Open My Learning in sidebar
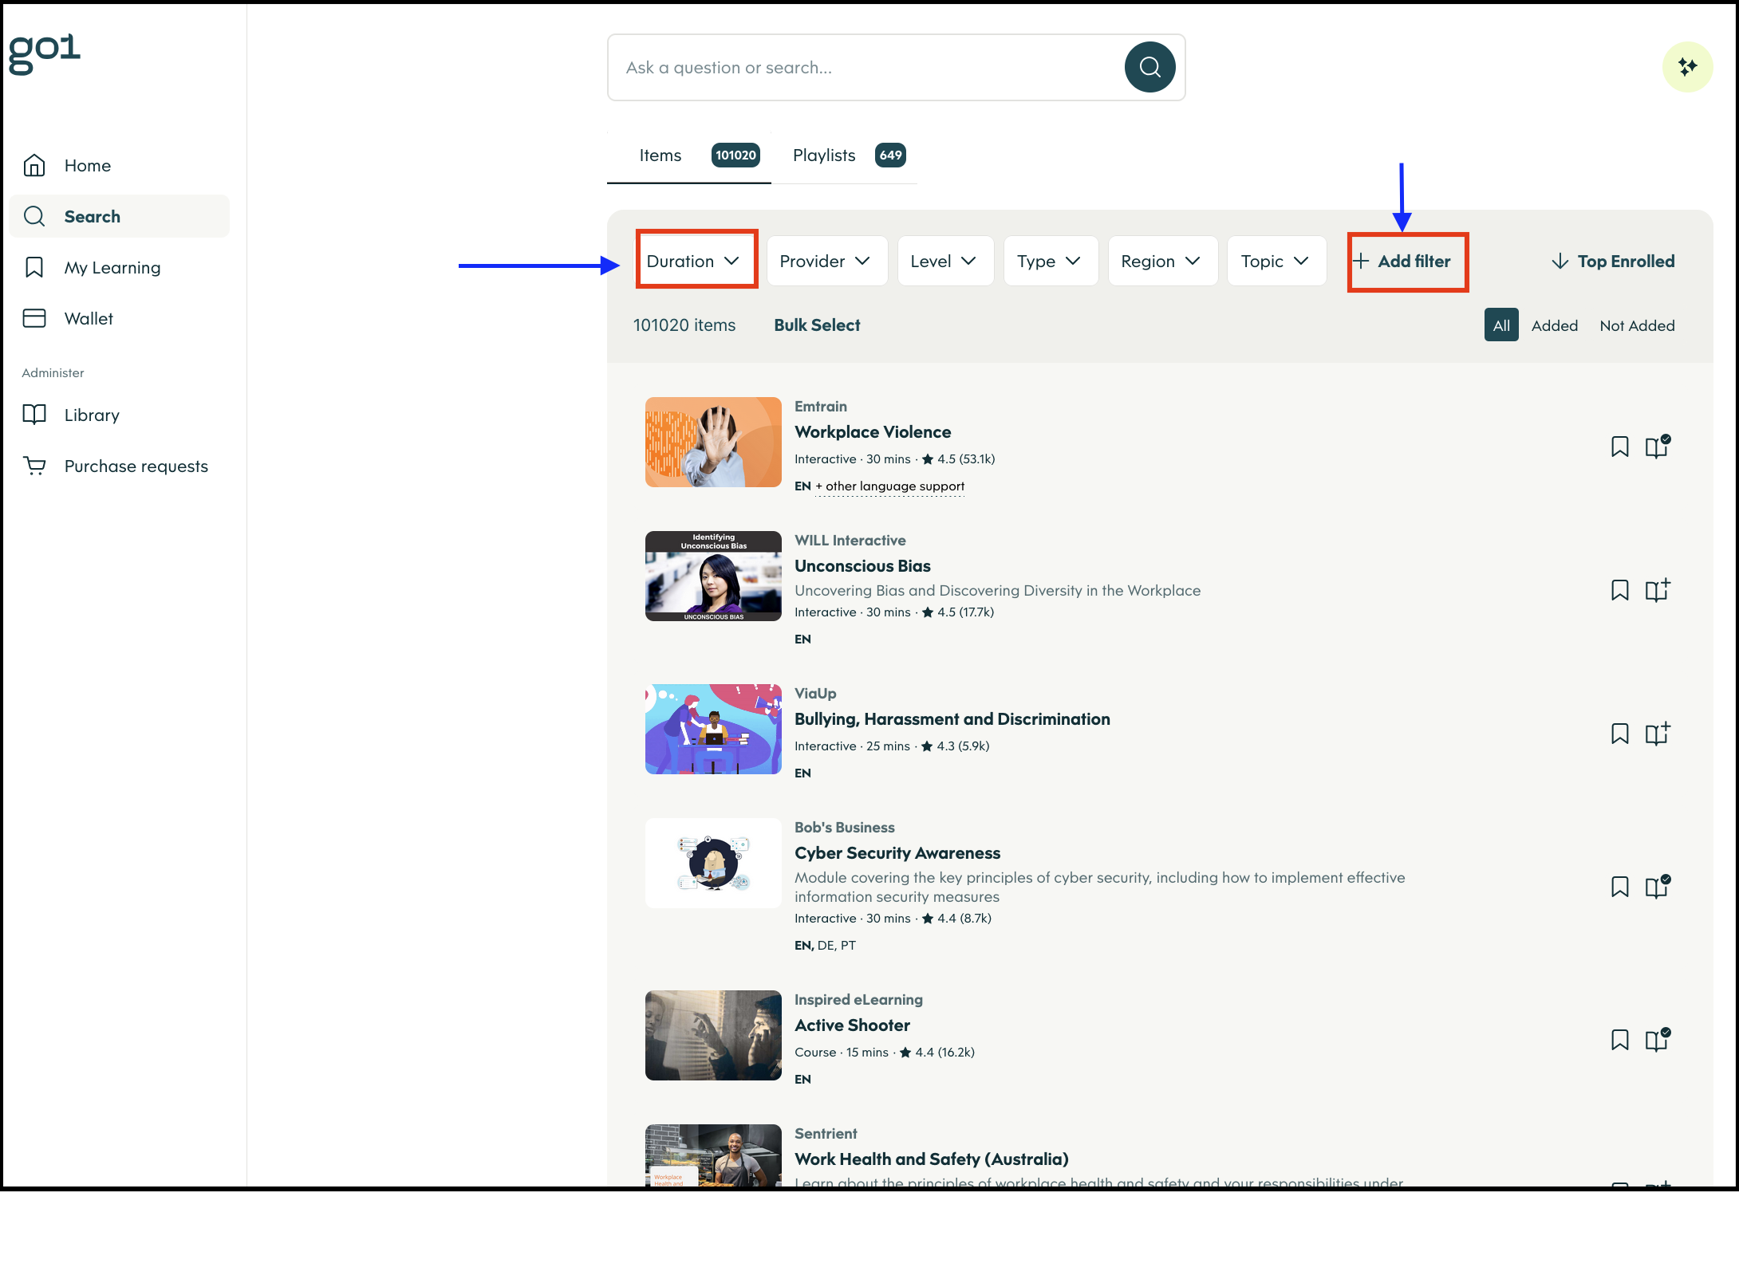Viewport: 1739px width, 1279px height. click(x=112, y=268)
